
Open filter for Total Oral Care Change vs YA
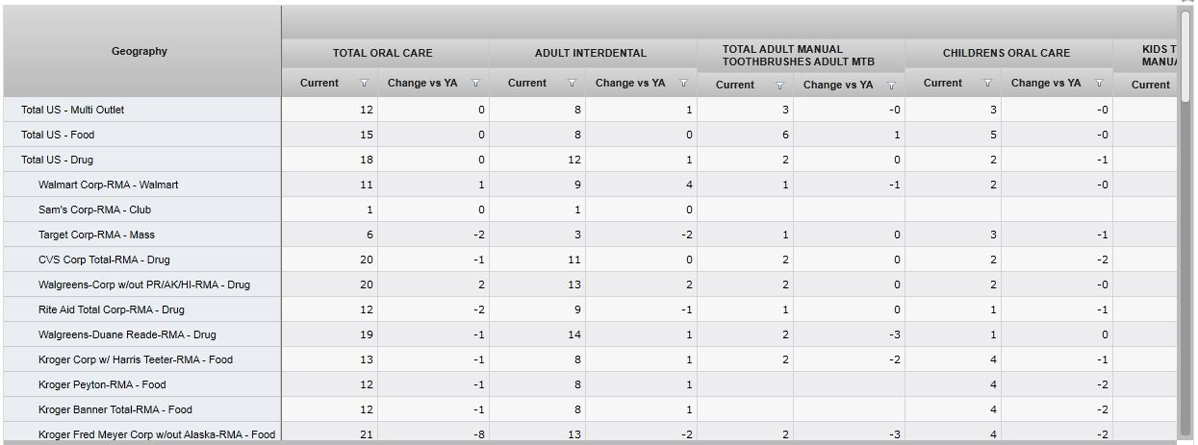tap(475, 84)
